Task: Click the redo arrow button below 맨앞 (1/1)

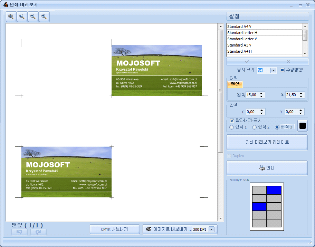Action: coord(38,232)
